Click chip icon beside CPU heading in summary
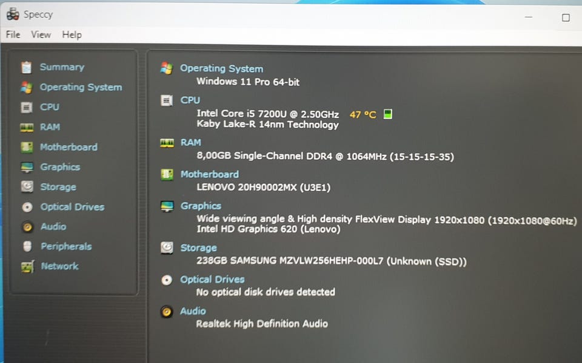Image resolution: width=582 pixels, height=363 pixels. [166, 100]
